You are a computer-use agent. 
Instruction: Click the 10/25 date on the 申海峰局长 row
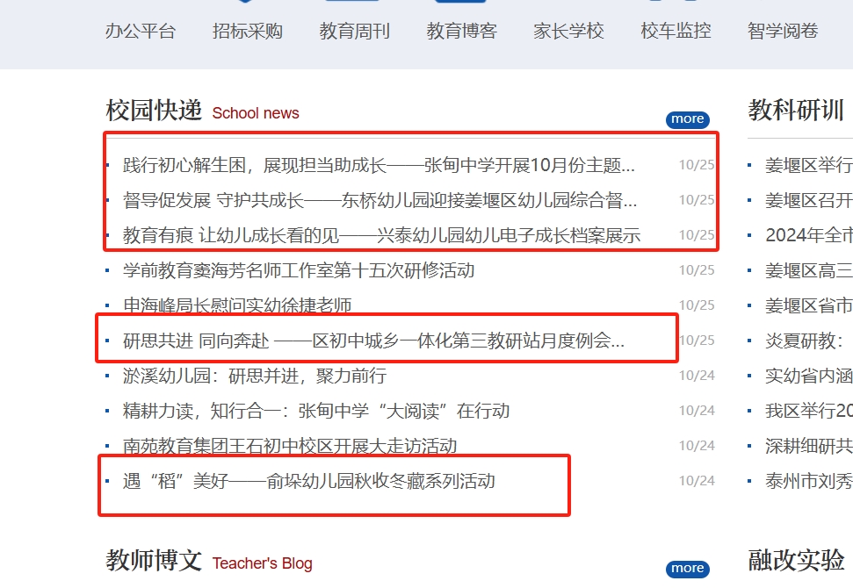coord(697,305)
